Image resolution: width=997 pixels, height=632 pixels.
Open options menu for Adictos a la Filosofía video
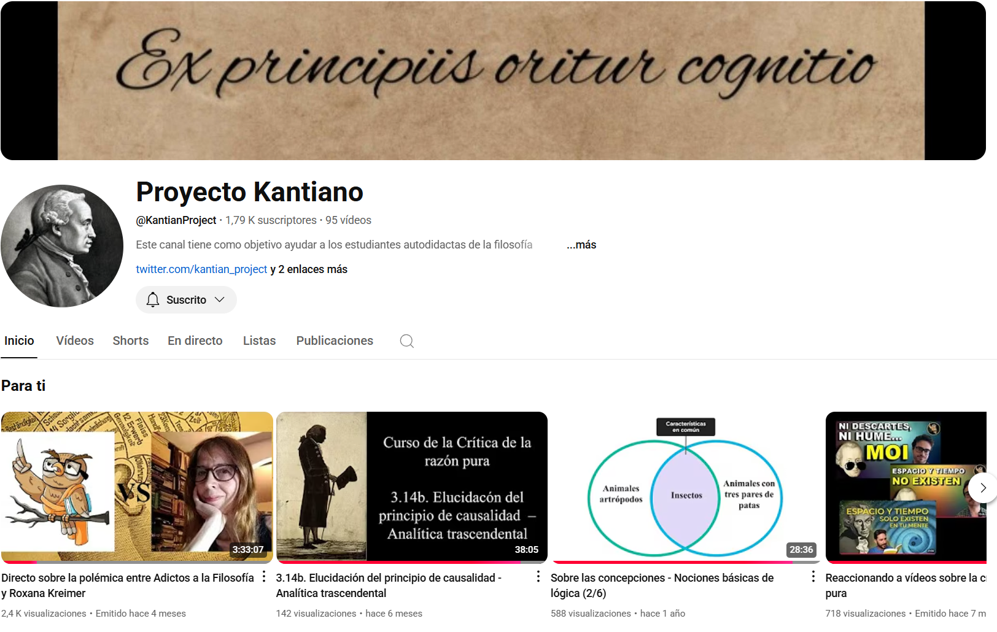click(264, 577)
